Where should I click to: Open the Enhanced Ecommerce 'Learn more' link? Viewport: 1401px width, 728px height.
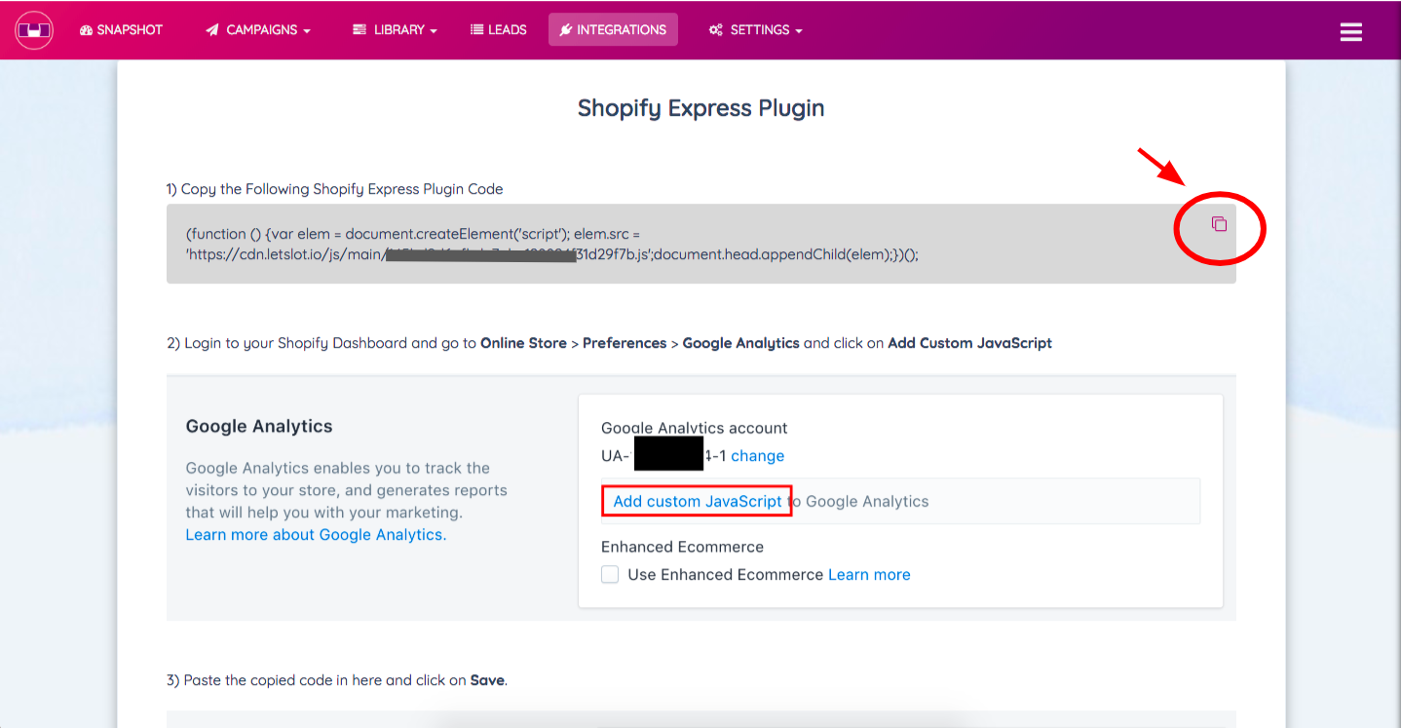[x=869, y=575]
